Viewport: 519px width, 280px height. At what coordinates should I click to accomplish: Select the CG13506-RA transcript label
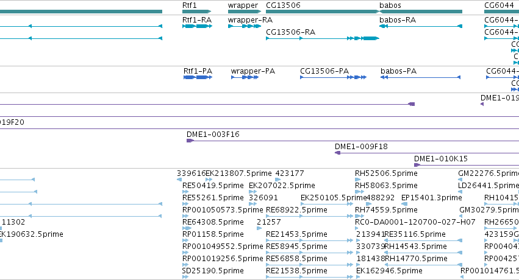(291, 32)
